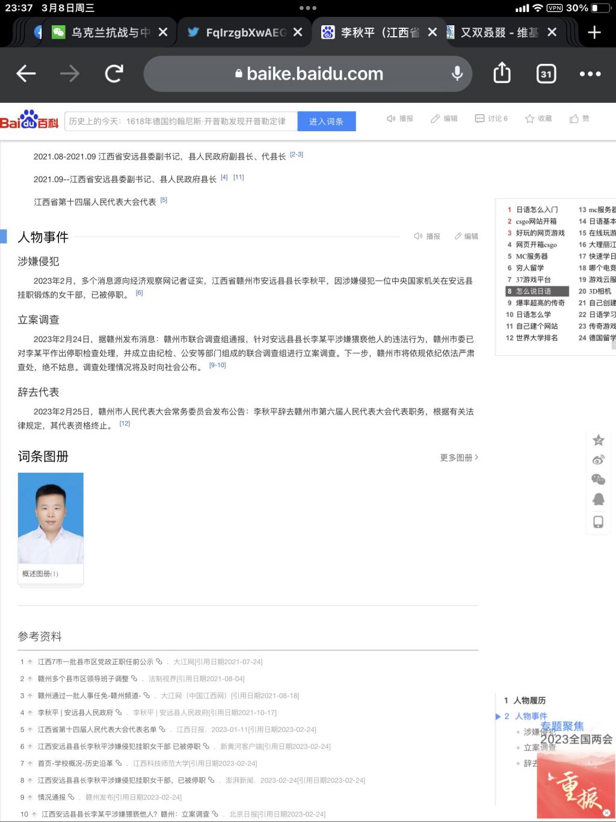Open the 概述图册 portrait thumbnail
This screenshot has width=616, height=822.
[51, 518]
